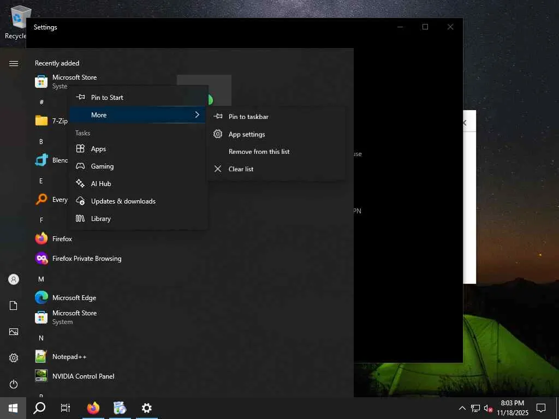Open the More submenu entry
The width and height of the screenshot is (559, 419).
point(139,115)
